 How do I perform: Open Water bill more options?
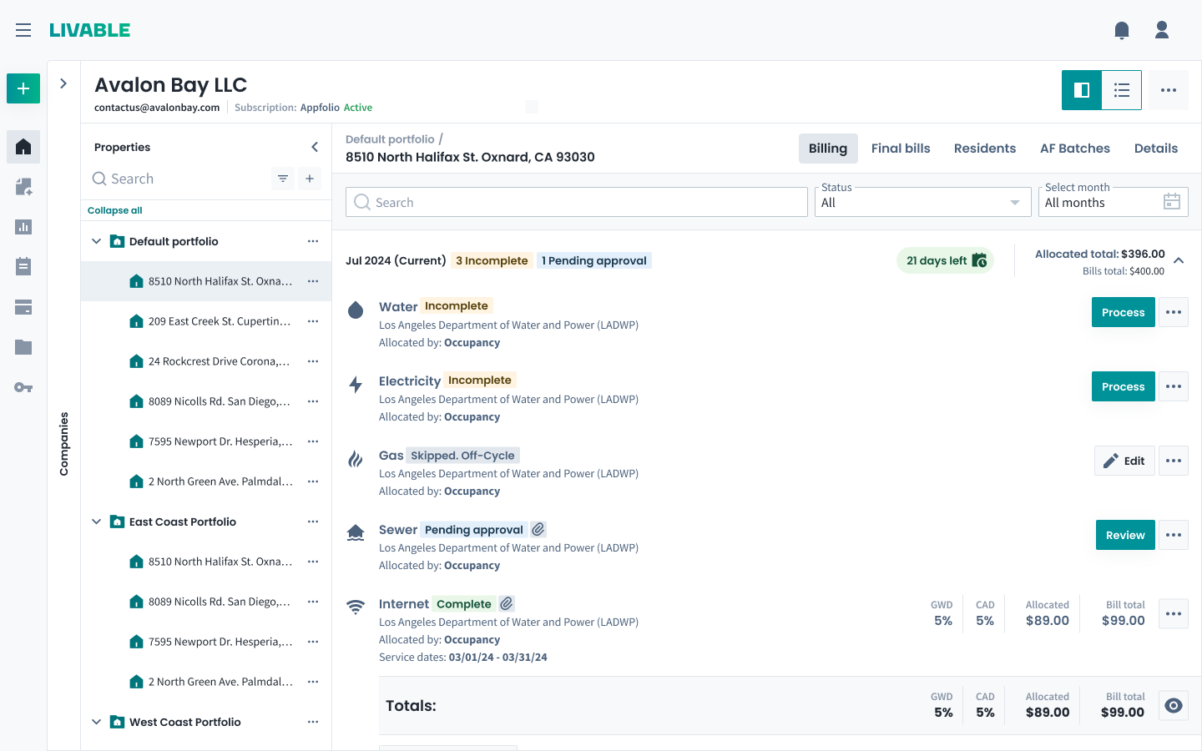(x=1174, y=312)
